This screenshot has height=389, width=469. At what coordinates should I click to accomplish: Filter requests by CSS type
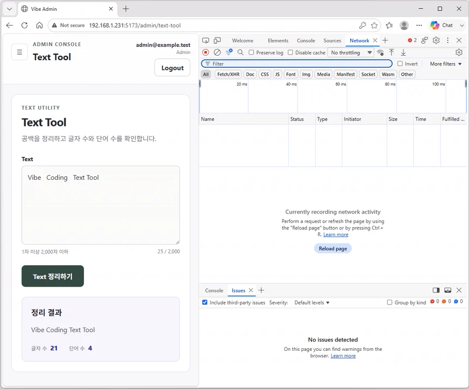point(264,75)
